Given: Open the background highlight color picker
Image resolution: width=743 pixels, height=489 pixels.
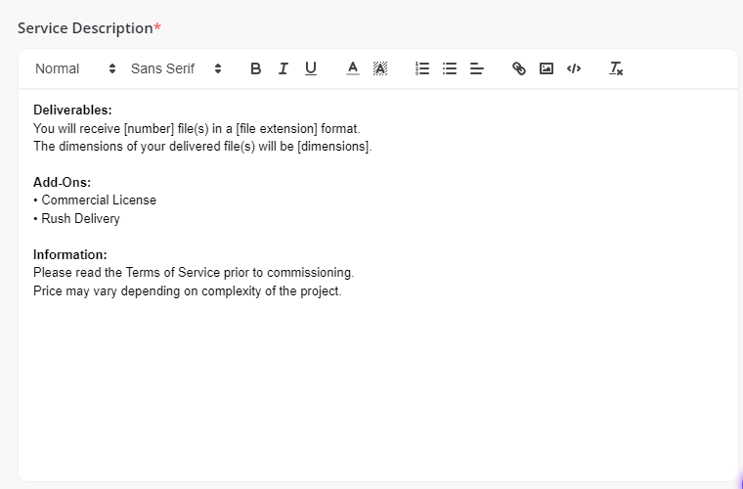Looking at the screenshot, I should (380, 68).
